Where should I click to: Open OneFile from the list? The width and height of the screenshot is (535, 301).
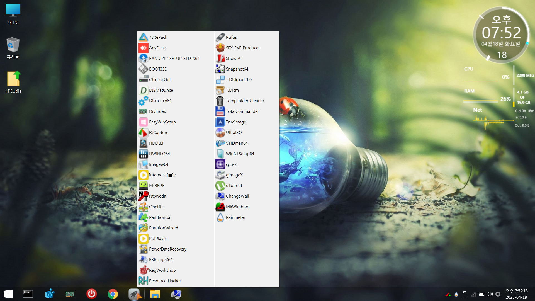(176, 207)
